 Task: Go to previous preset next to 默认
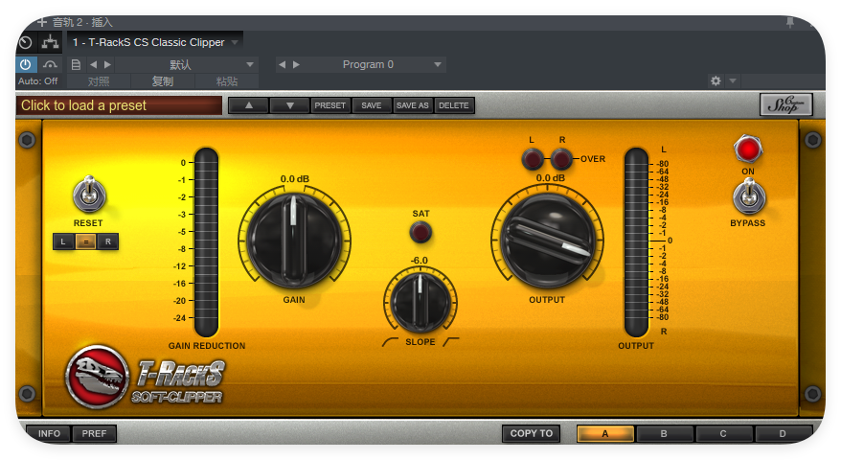click(x=93, y=64)
